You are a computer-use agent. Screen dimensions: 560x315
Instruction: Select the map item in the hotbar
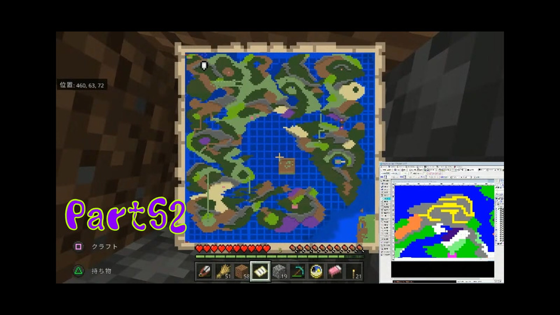point(260,271)
